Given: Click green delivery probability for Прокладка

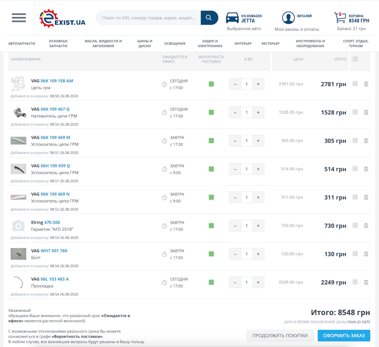Looking at the screenshot, I should 211,282.
